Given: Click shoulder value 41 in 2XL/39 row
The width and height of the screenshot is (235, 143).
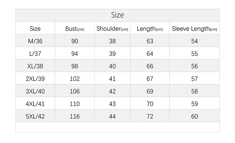Looking at the screenshot, I should click(x=113, y=79).
